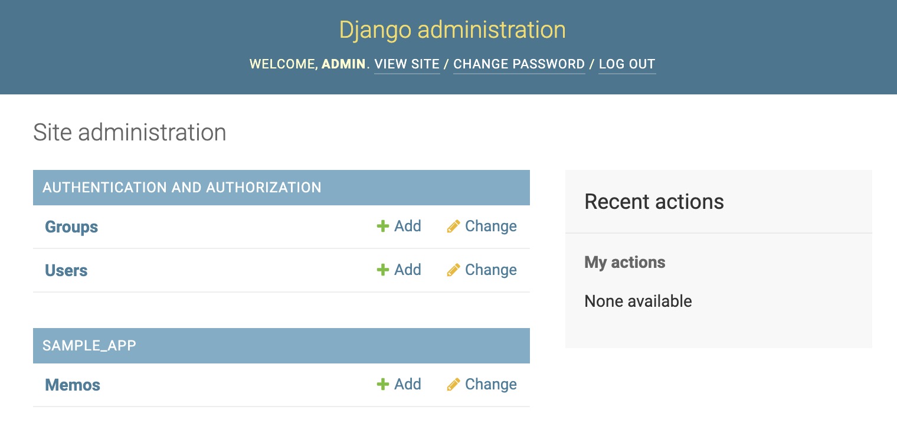This screenshot has height=426, width=897.
Task: Click the green plus icon next to Users
Action: [382, 270]
